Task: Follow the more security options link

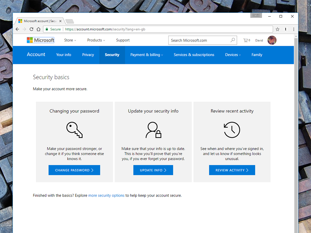Action: click(106, 195)
